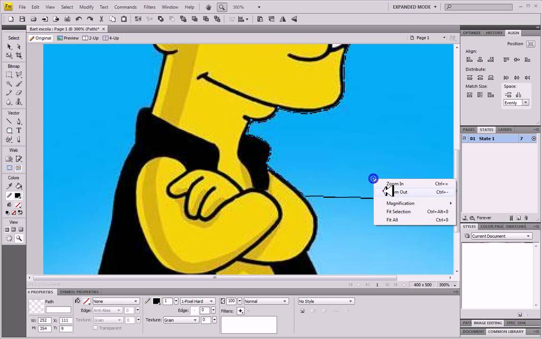Click the Print icon in toolbar
This screenshot has width=542, height=339.
[x=67, y=19]
